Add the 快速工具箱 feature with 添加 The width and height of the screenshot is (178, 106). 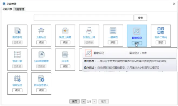[65, 42]
